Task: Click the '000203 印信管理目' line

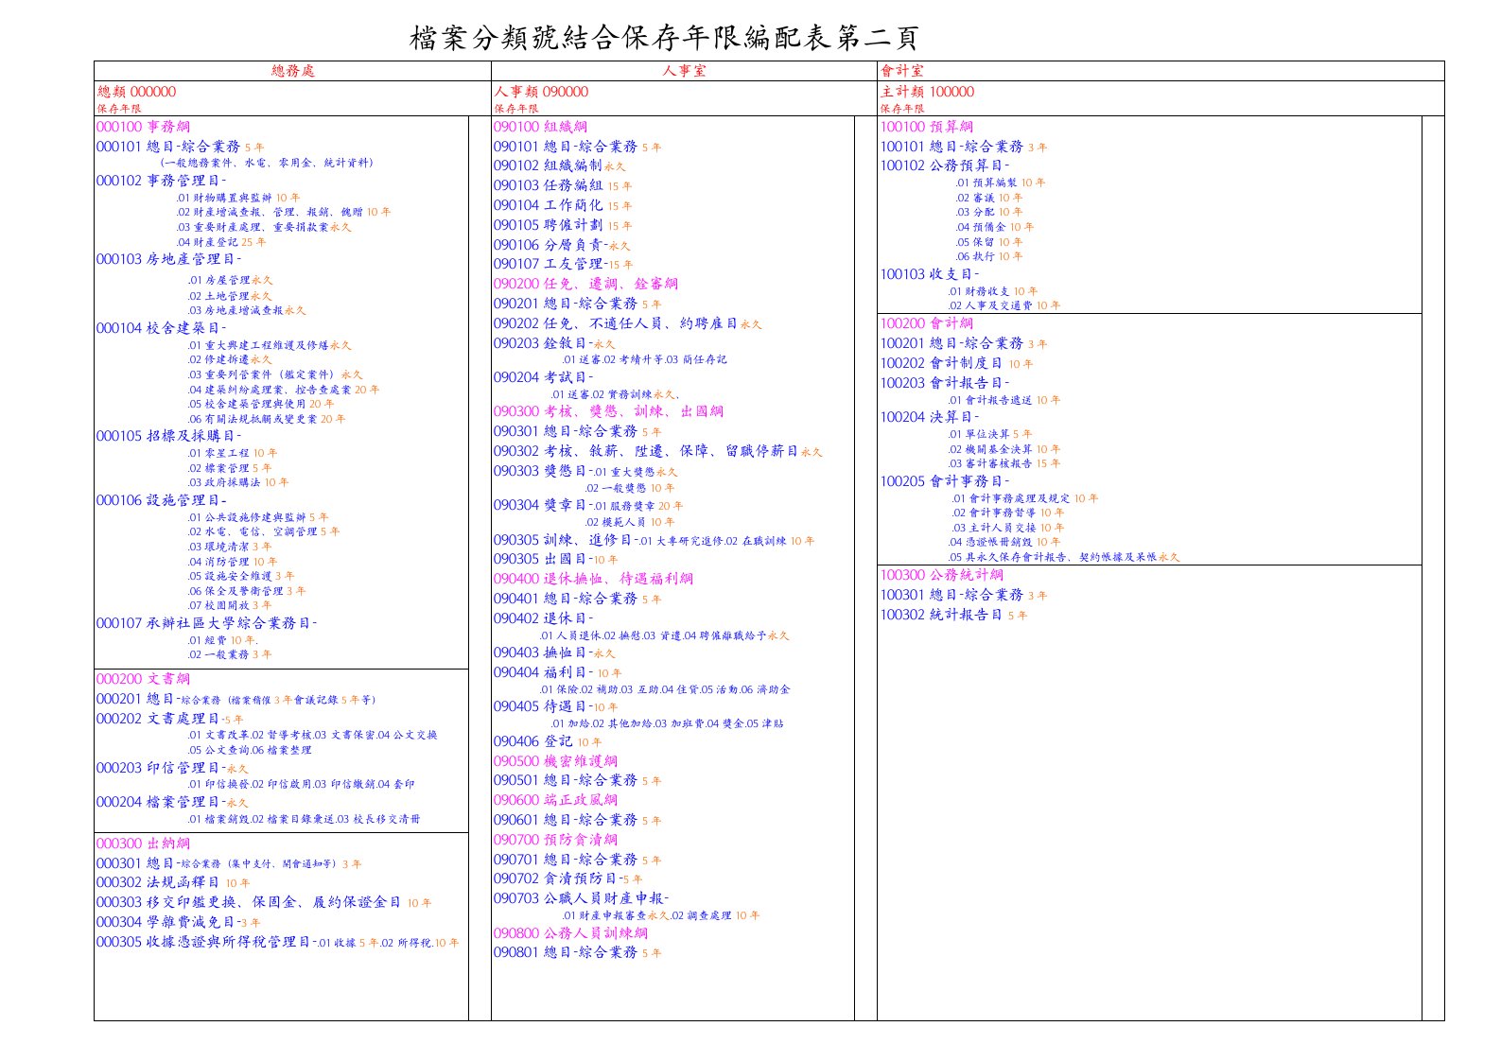Action: pos(172,768)
